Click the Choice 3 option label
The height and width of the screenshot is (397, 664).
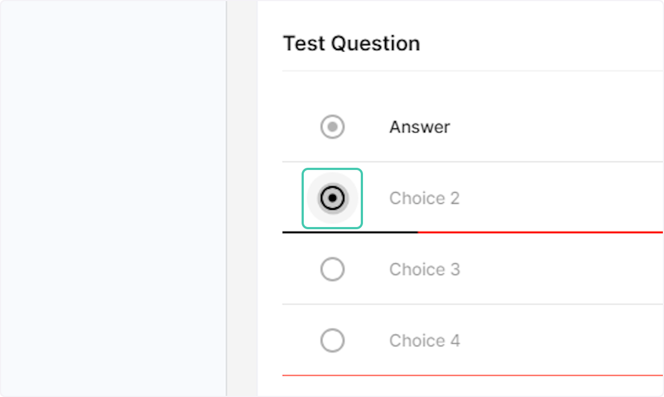(x=424, y=269)
